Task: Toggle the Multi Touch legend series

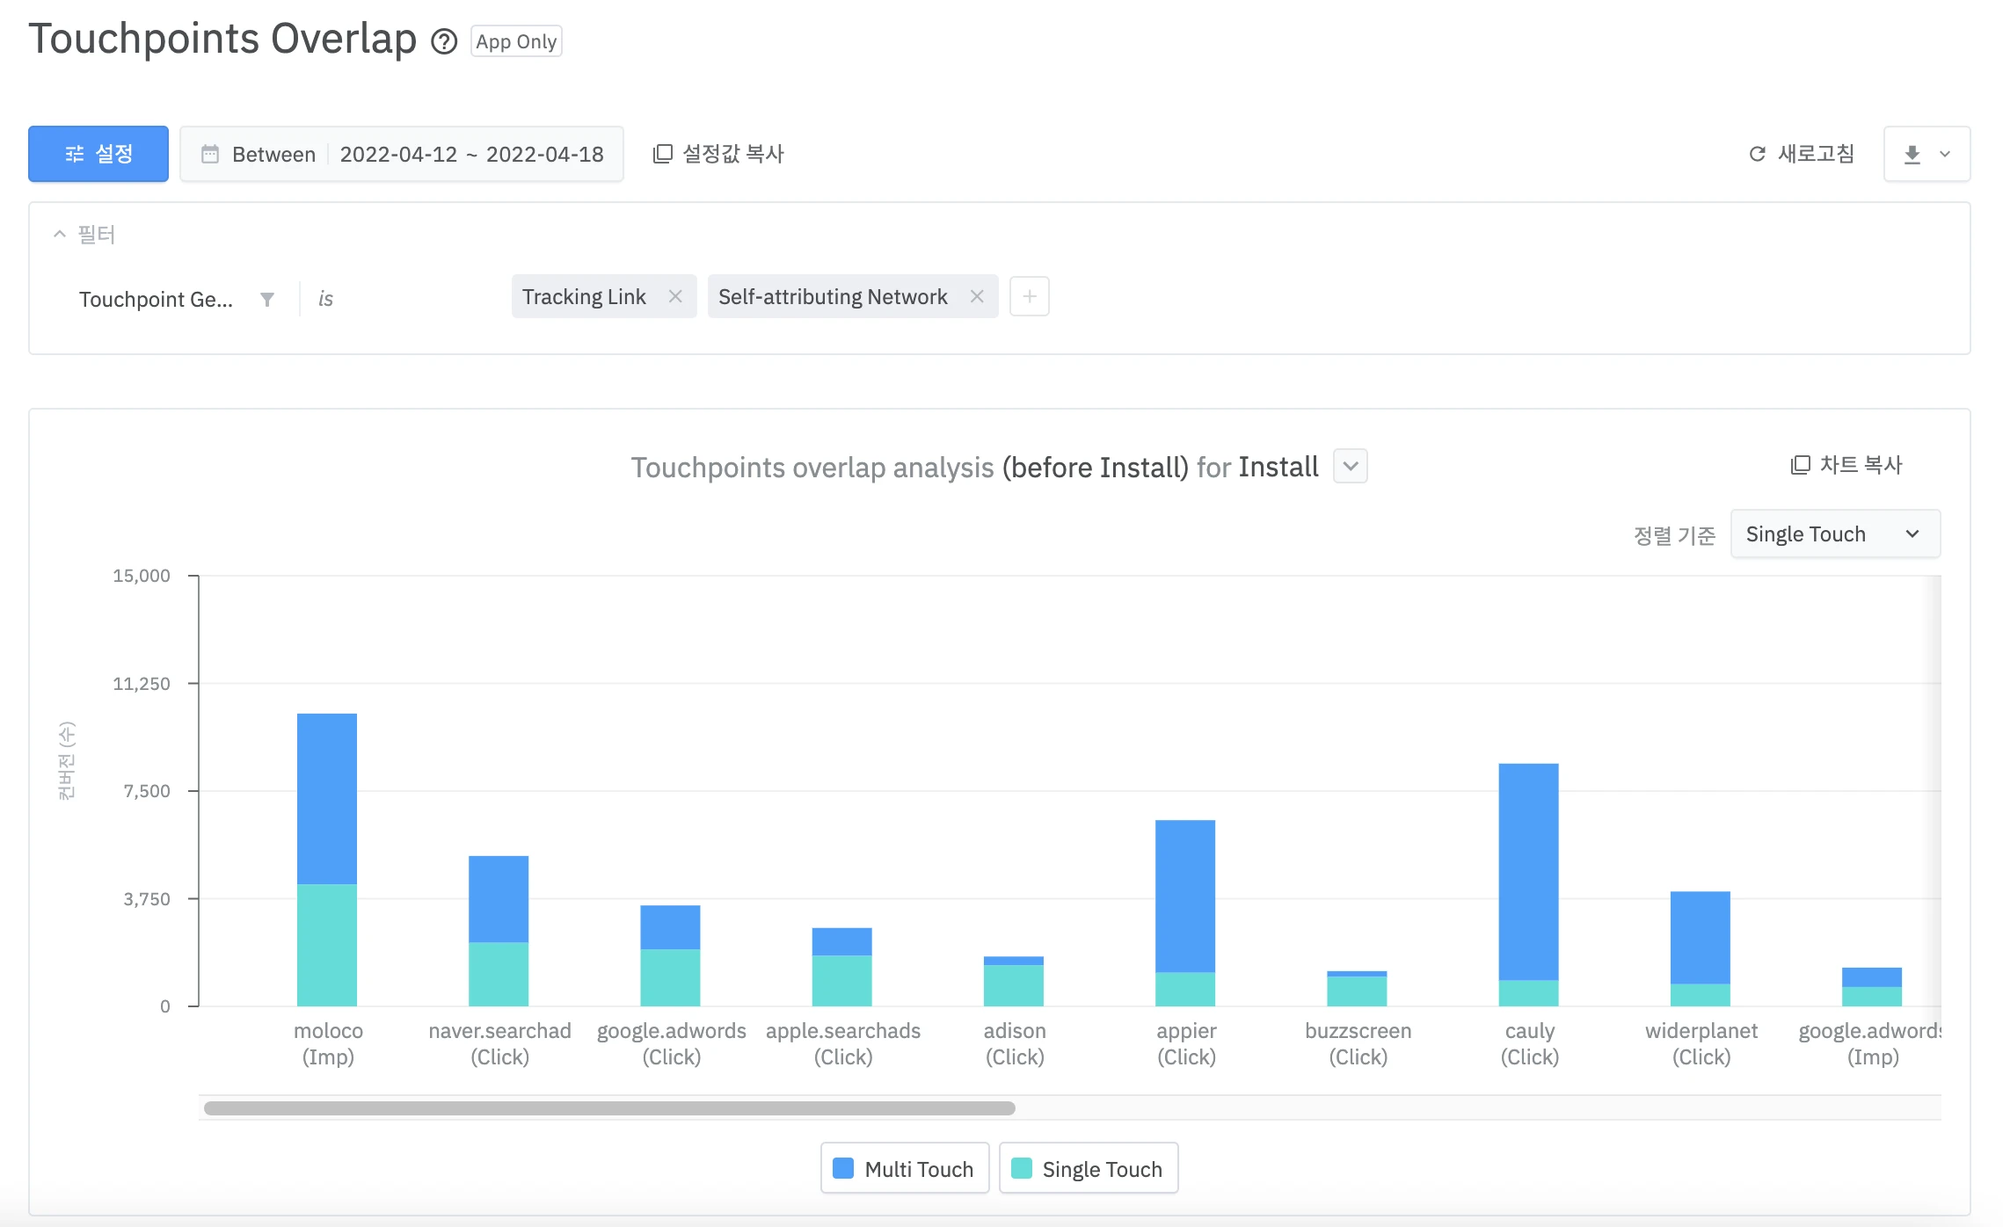Action: (905, 1169)
